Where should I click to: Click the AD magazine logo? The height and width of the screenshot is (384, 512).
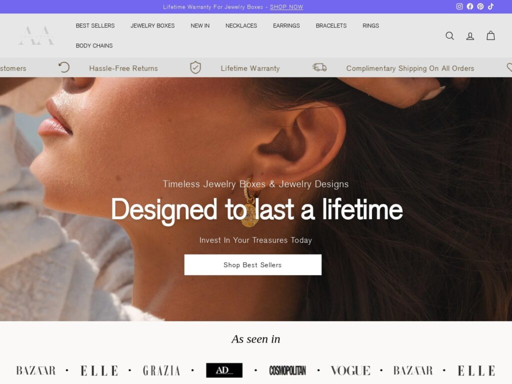[224, 370]
